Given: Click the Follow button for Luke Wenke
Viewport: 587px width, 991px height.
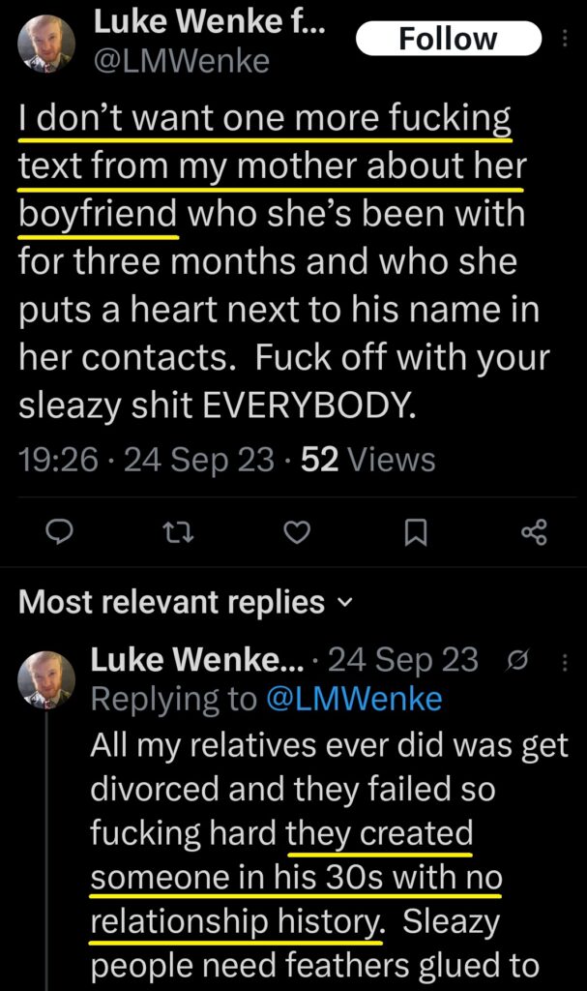Looking at the screenshot, I should pos(449,39).
